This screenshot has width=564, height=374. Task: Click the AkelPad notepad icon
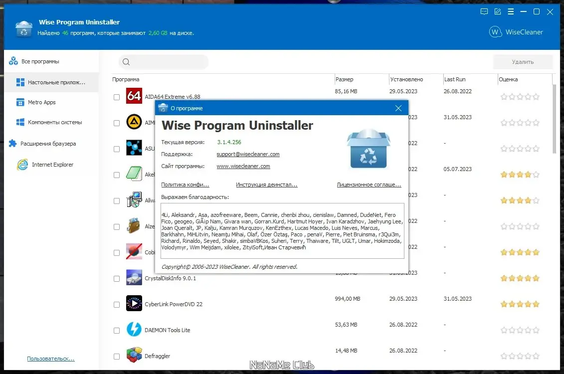pos(134,174)
